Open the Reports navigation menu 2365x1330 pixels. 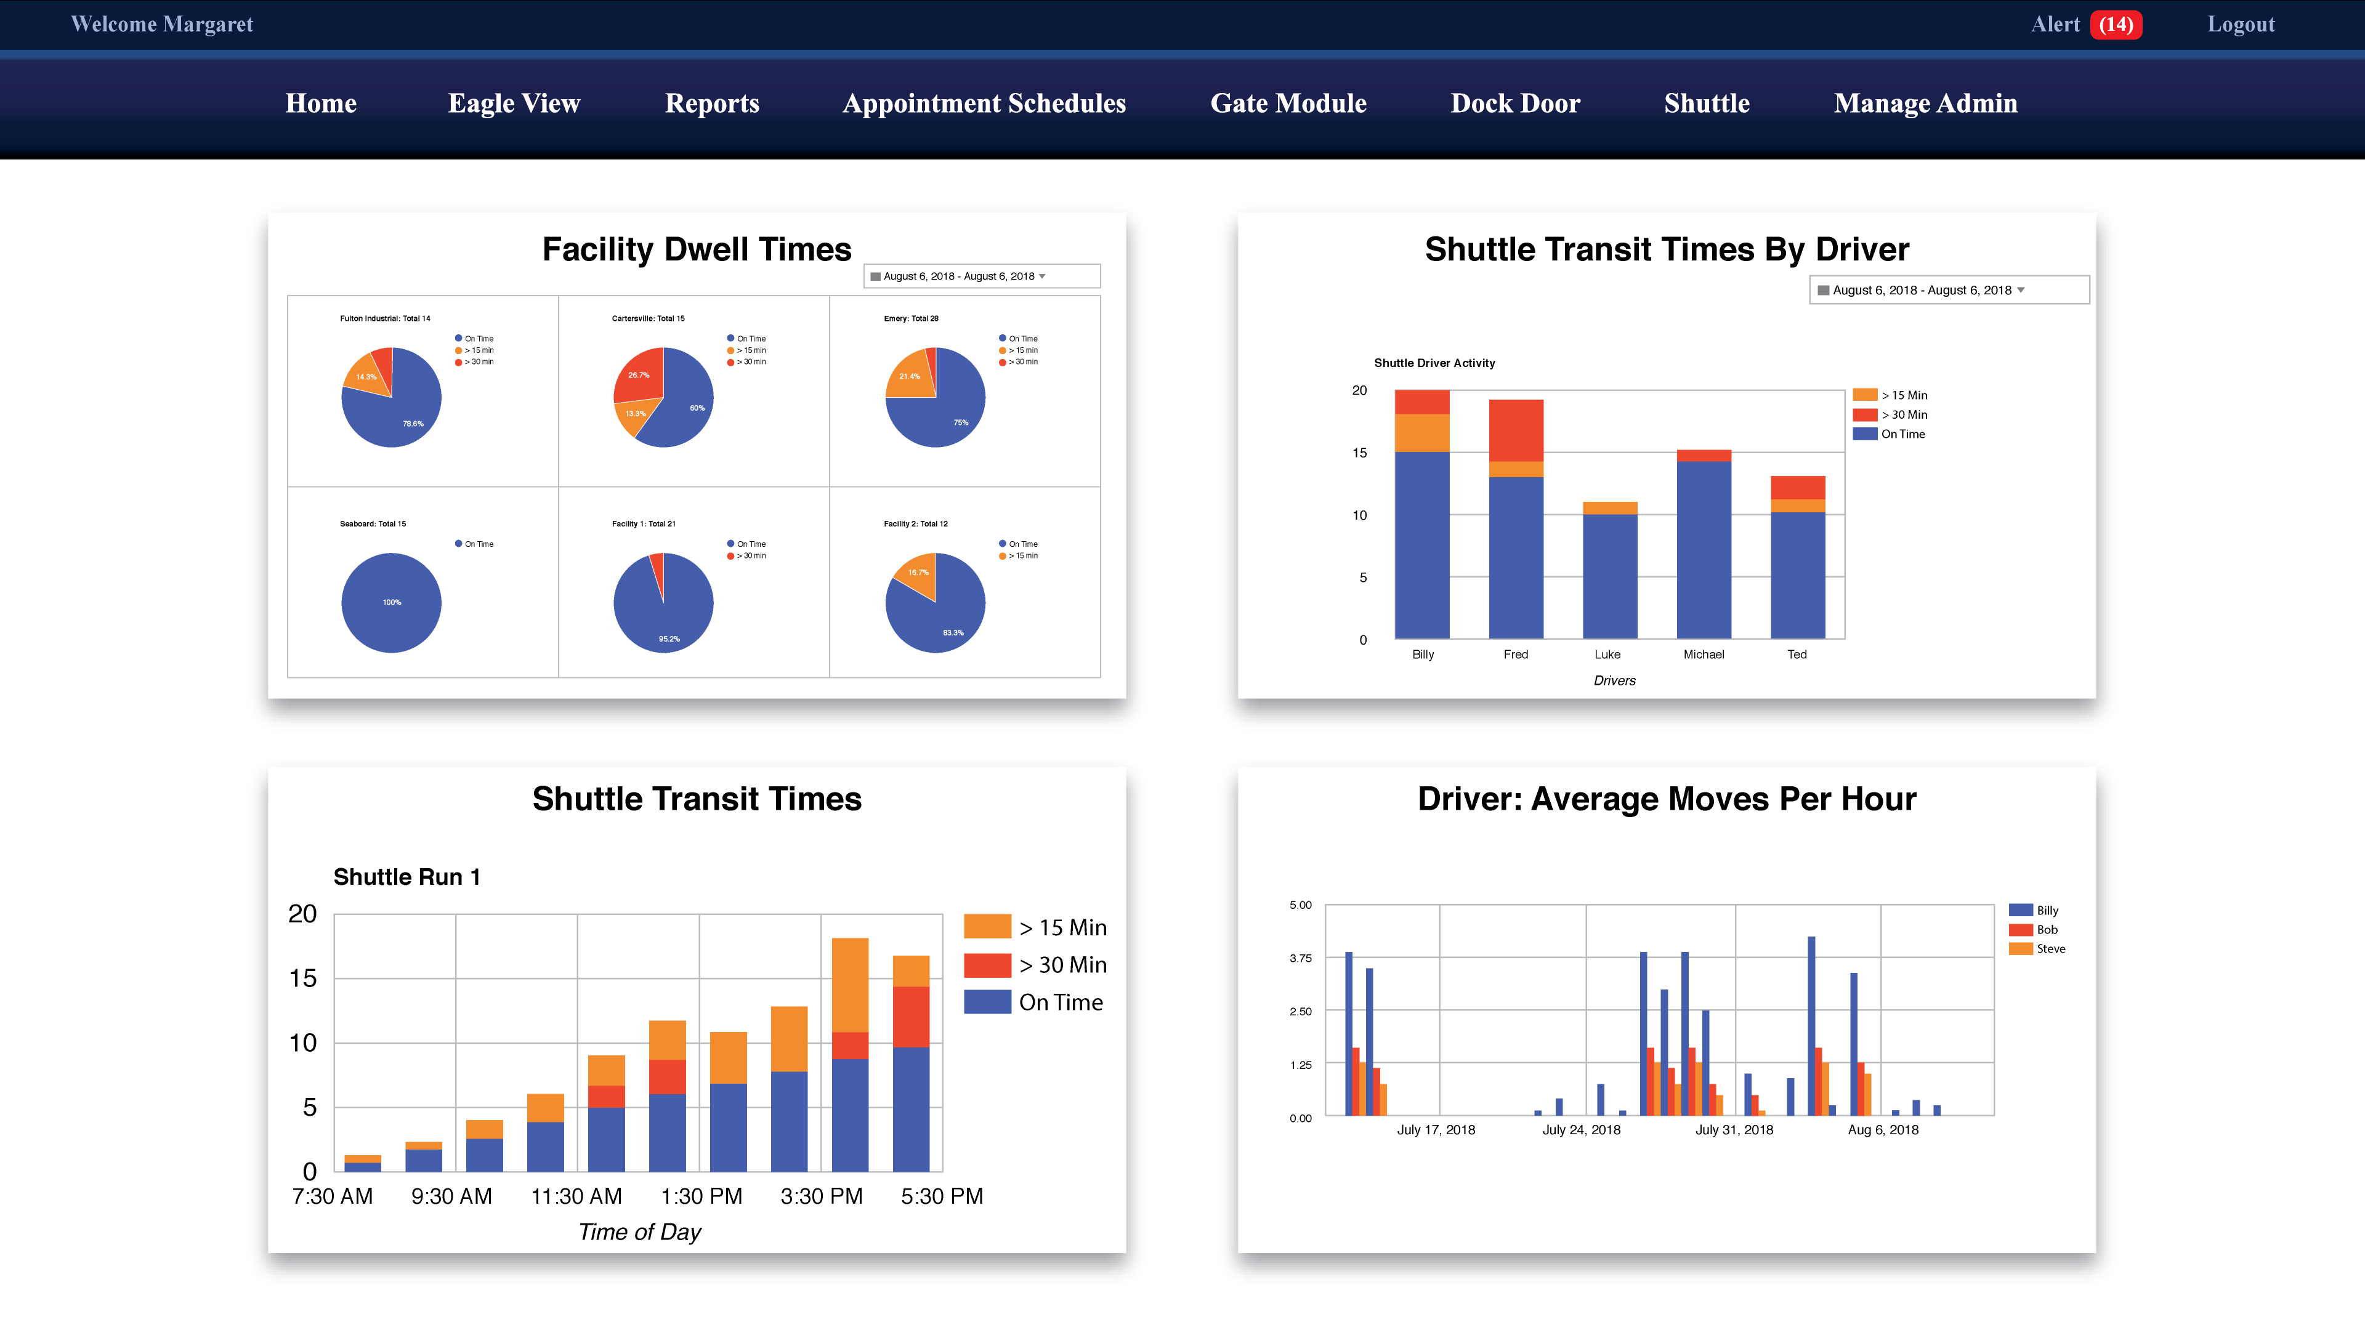[711, 103]
